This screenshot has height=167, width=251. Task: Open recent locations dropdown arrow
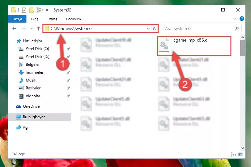pyautogui.click(x=32, y=28)
